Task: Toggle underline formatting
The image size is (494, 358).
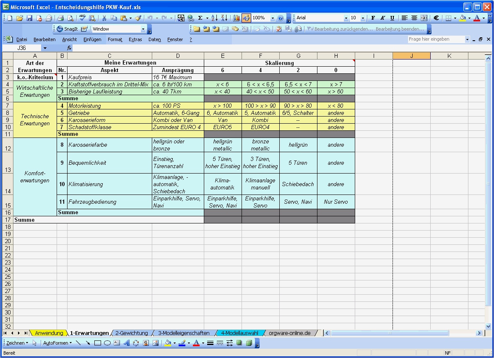Action: coord(392,18)
